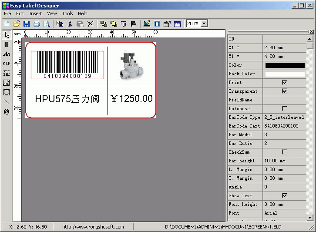Click the Paste clipboard icon
Image resolution: width=316 pixels, height=232 pixels.
tap(80, 24)
